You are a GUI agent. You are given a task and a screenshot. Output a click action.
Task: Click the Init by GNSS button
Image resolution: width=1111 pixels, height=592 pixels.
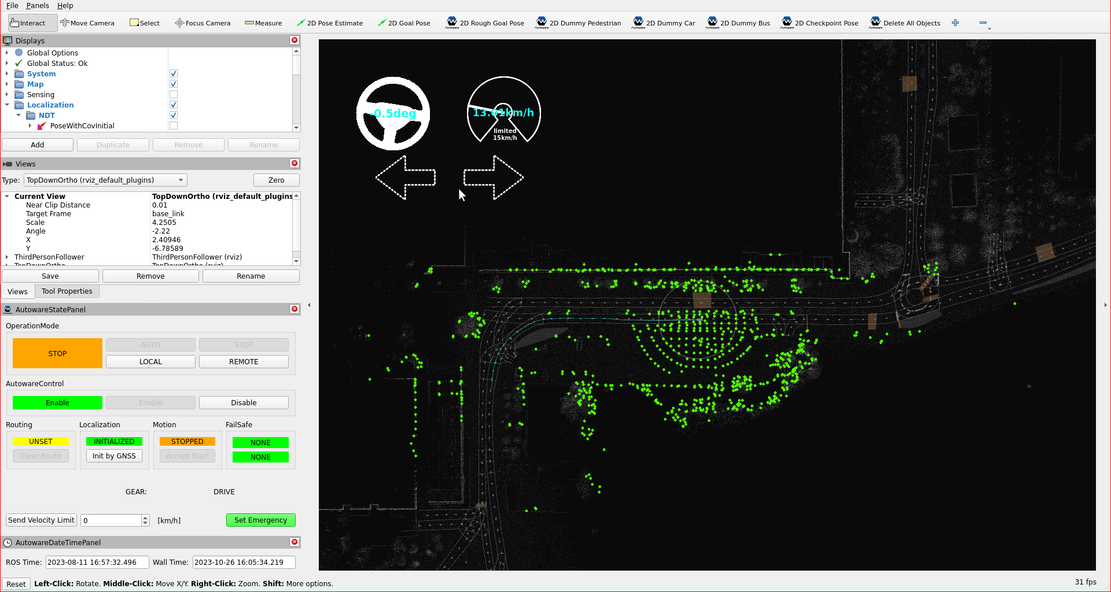(114, 456)
